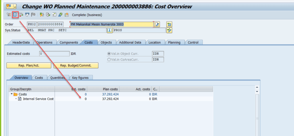
Task: Open long text editor beside order description
Action: [x=157, y=24]
